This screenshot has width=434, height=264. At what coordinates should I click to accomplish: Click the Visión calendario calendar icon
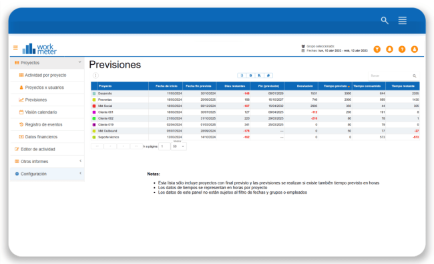click(21, 112)
